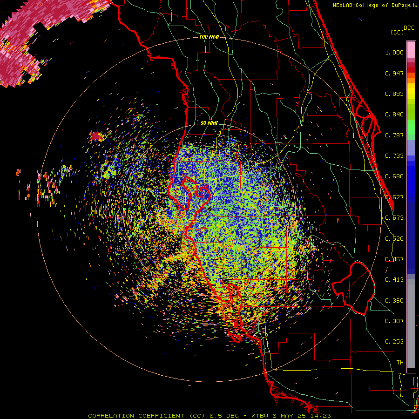Select the 0.733 scale value
This screenshot has height=419, width=419.
(x=394, y=156)
